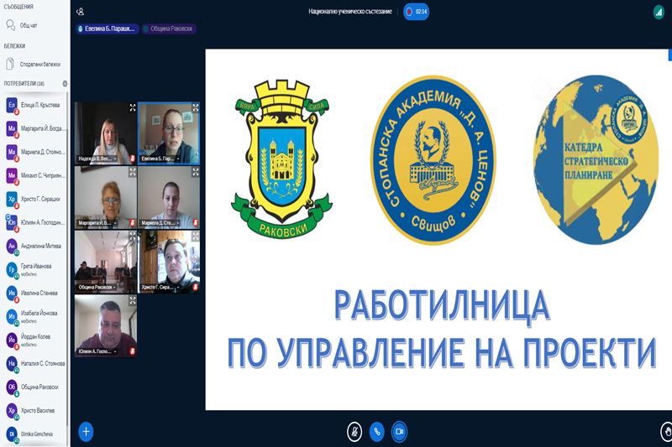The width and height of the screenshot is (672, 447).
Task: Fullscreen the Христо Г. video tile
Action: tap(196, 236)
